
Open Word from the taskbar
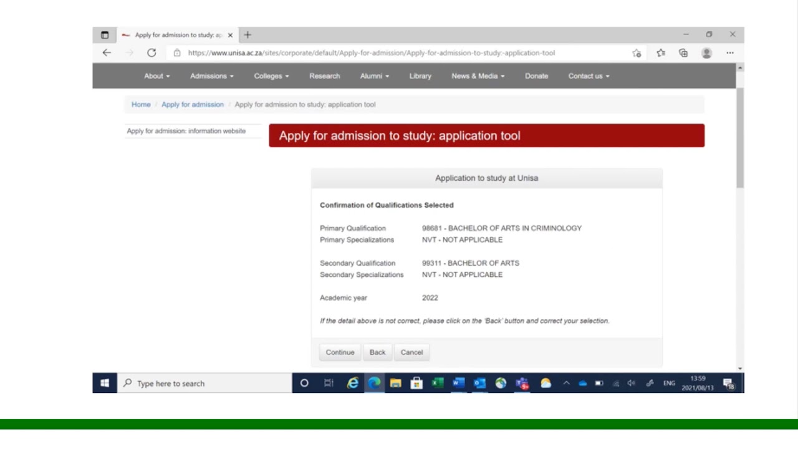click(x=459, y=384)
